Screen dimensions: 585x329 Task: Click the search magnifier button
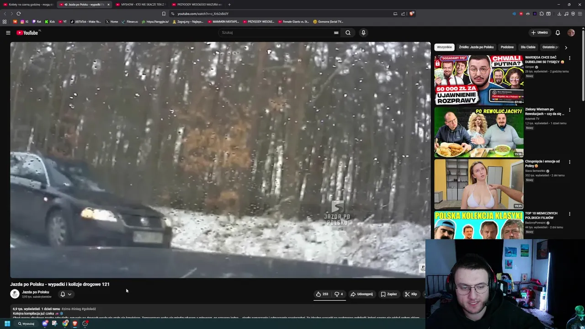348,32
